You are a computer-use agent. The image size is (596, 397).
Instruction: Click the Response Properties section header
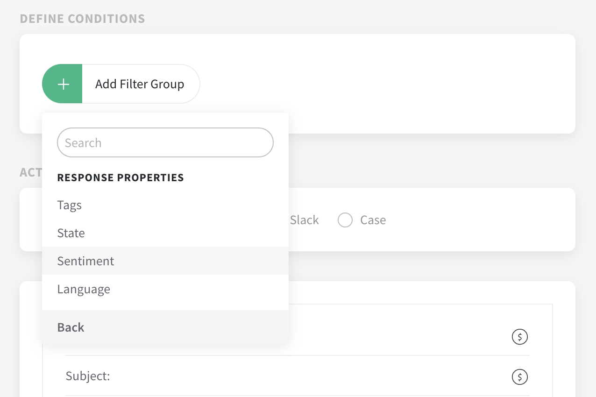coord(121,177)
